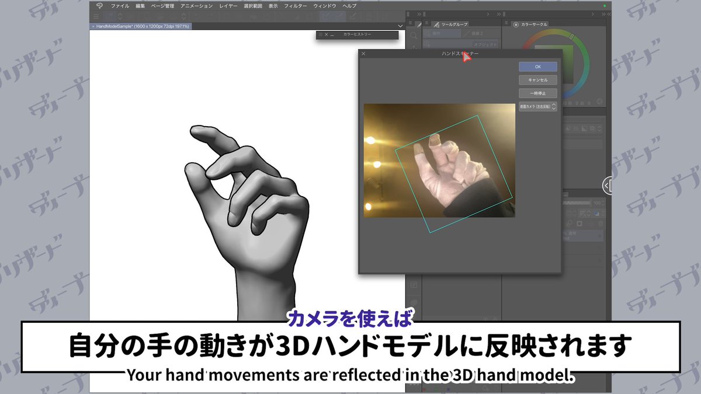Image resolution: width=701 pixels, height=394 pixels.
Task: Select the オブジェクト (Object) sub tool
Action: [484, 43]
